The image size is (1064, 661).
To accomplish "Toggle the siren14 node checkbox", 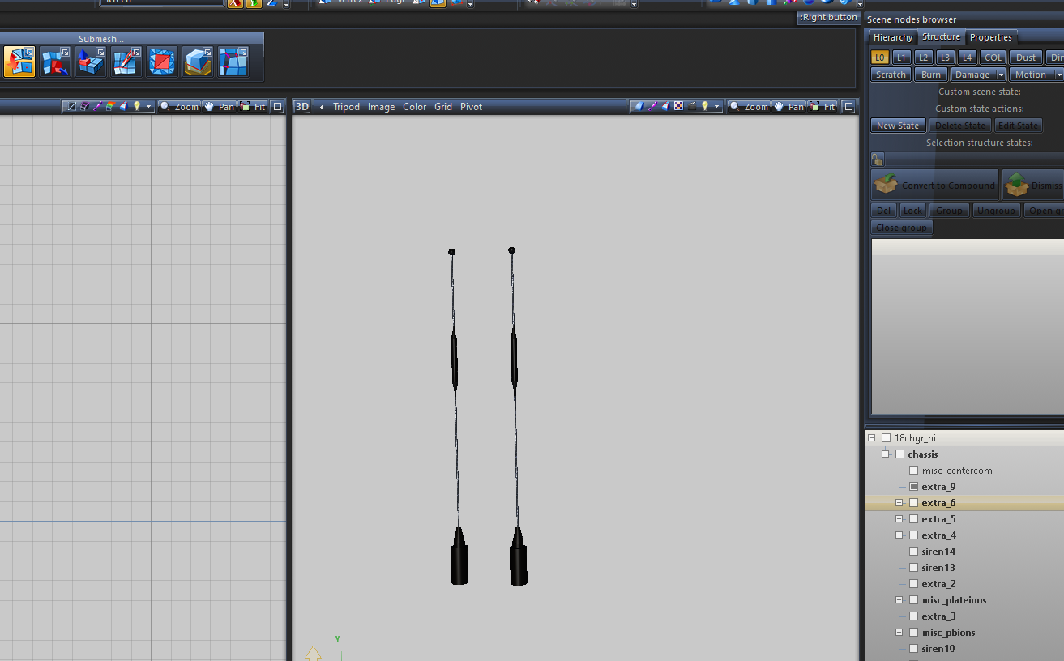I will [x=913, y=552].
